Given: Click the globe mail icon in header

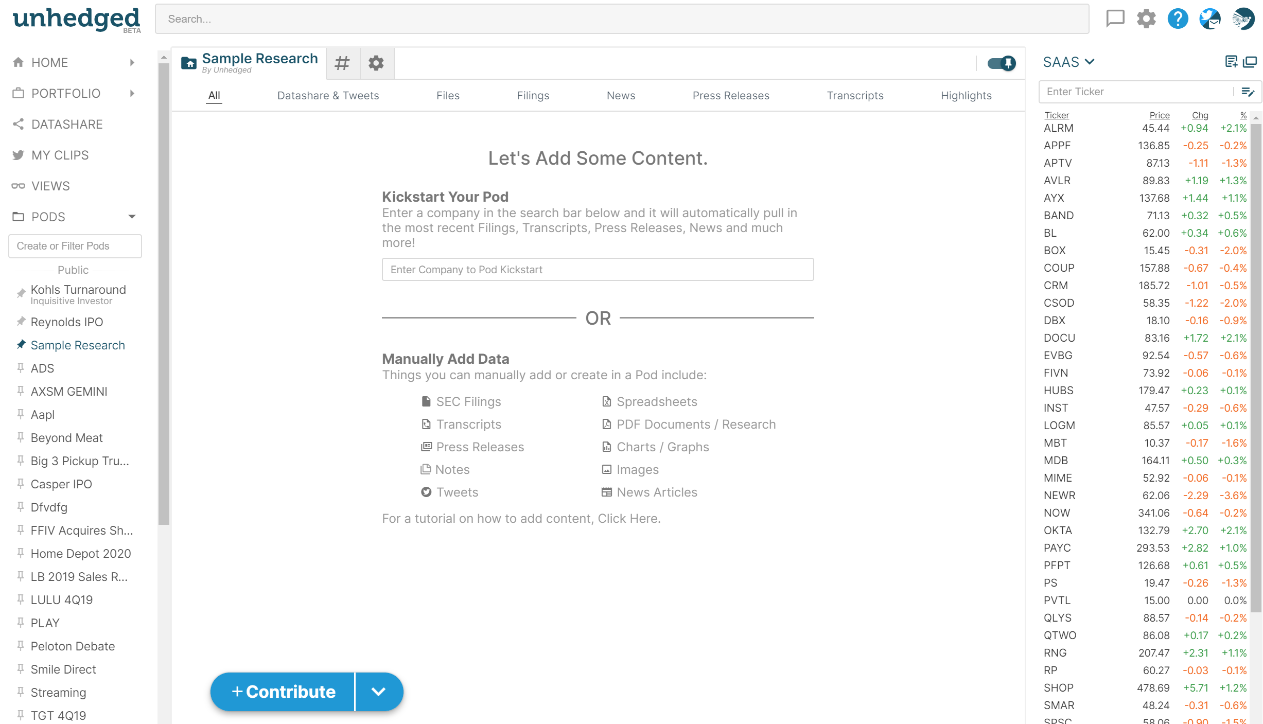Looking at the screenshot, I should click(1209, 19).
